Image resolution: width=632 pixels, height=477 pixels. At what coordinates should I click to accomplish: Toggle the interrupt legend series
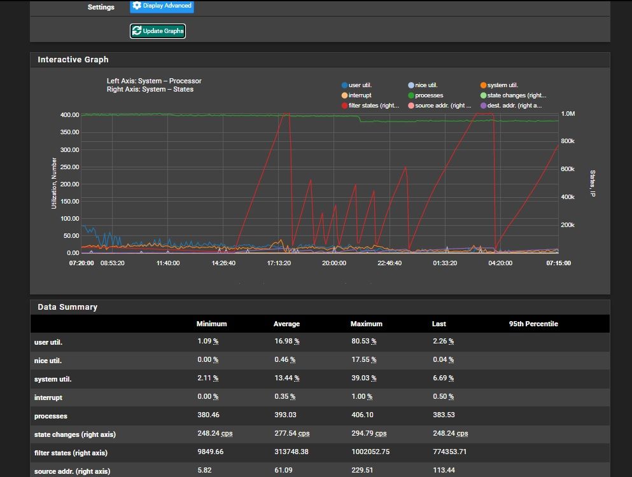coord(356,95)
